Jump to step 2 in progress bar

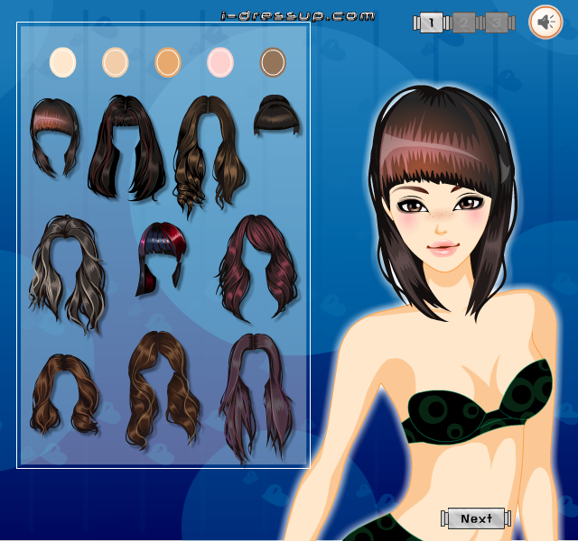click(x=463, y=23)
